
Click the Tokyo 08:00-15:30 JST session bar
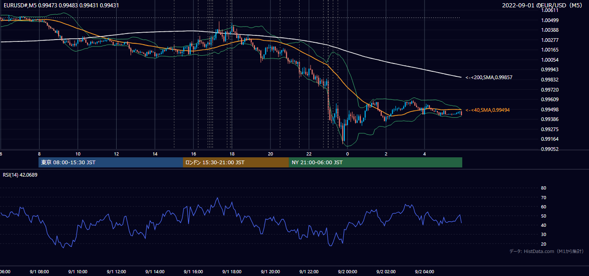(x=111, y=162)
